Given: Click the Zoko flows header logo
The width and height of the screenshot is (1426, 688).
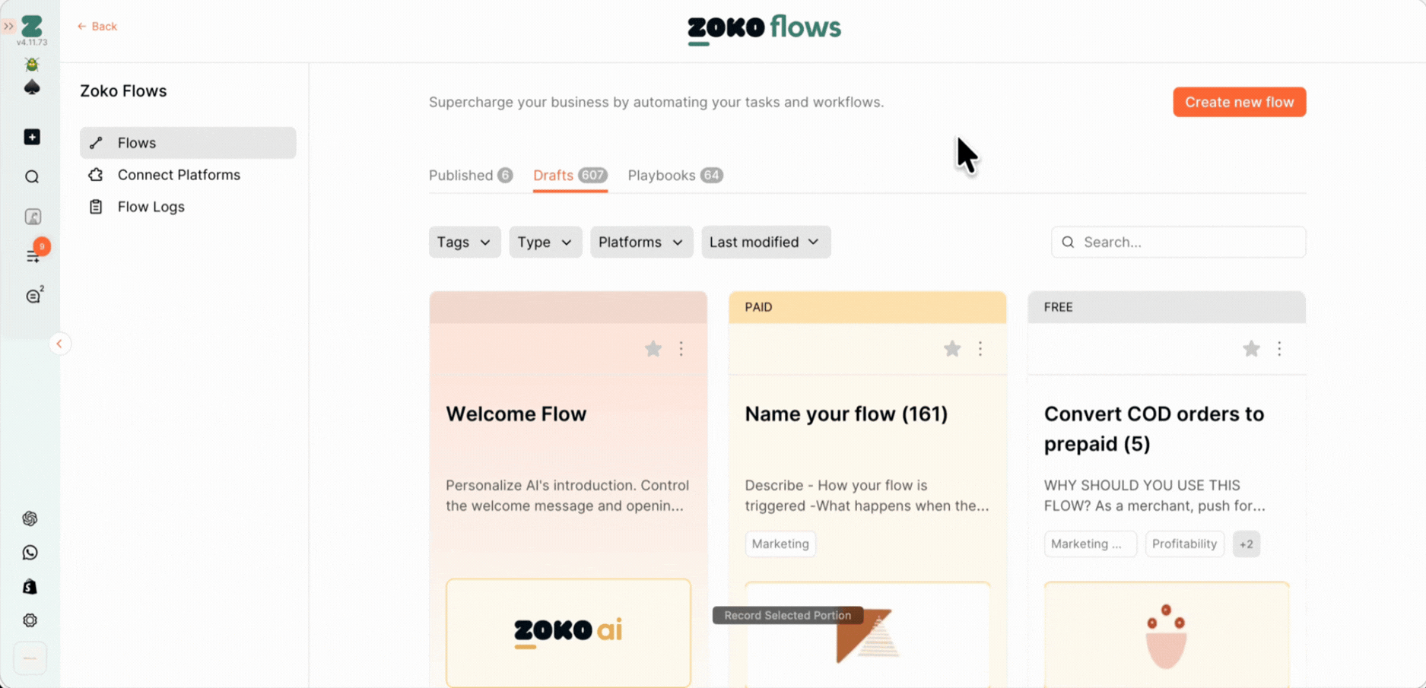Looking at the screenshot, I should [764, 29].
